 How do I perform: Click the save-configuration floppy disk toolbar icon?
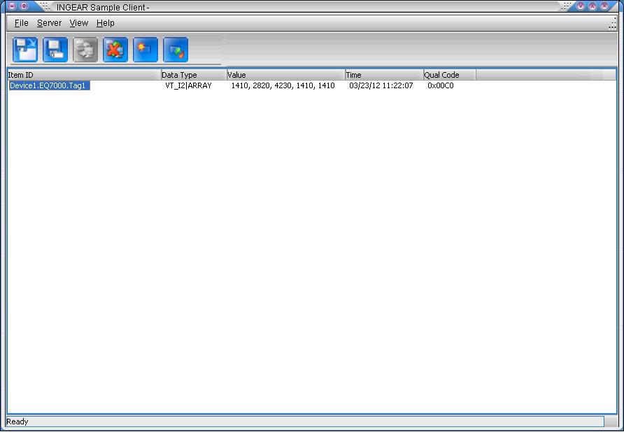point(55,50)
